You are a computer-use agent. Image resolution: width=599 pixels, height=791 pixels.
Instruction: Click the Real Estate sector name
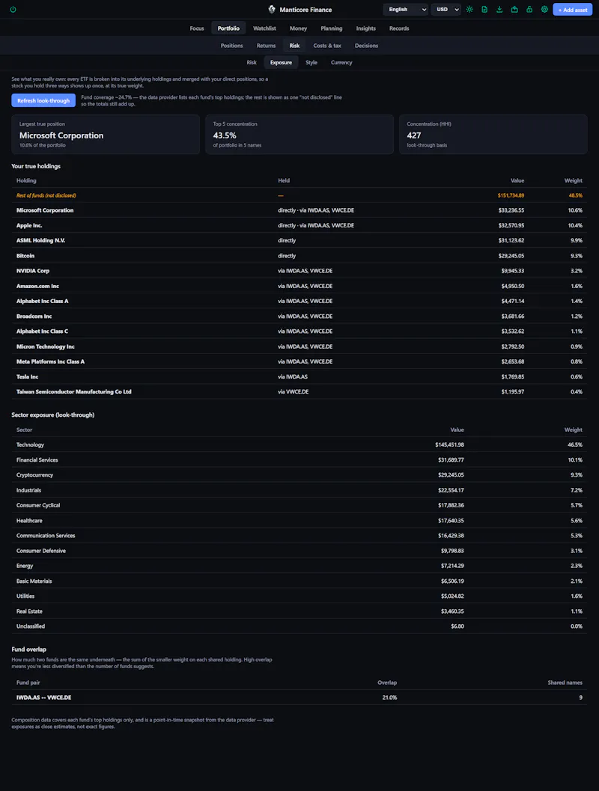[x=29, y=611]
